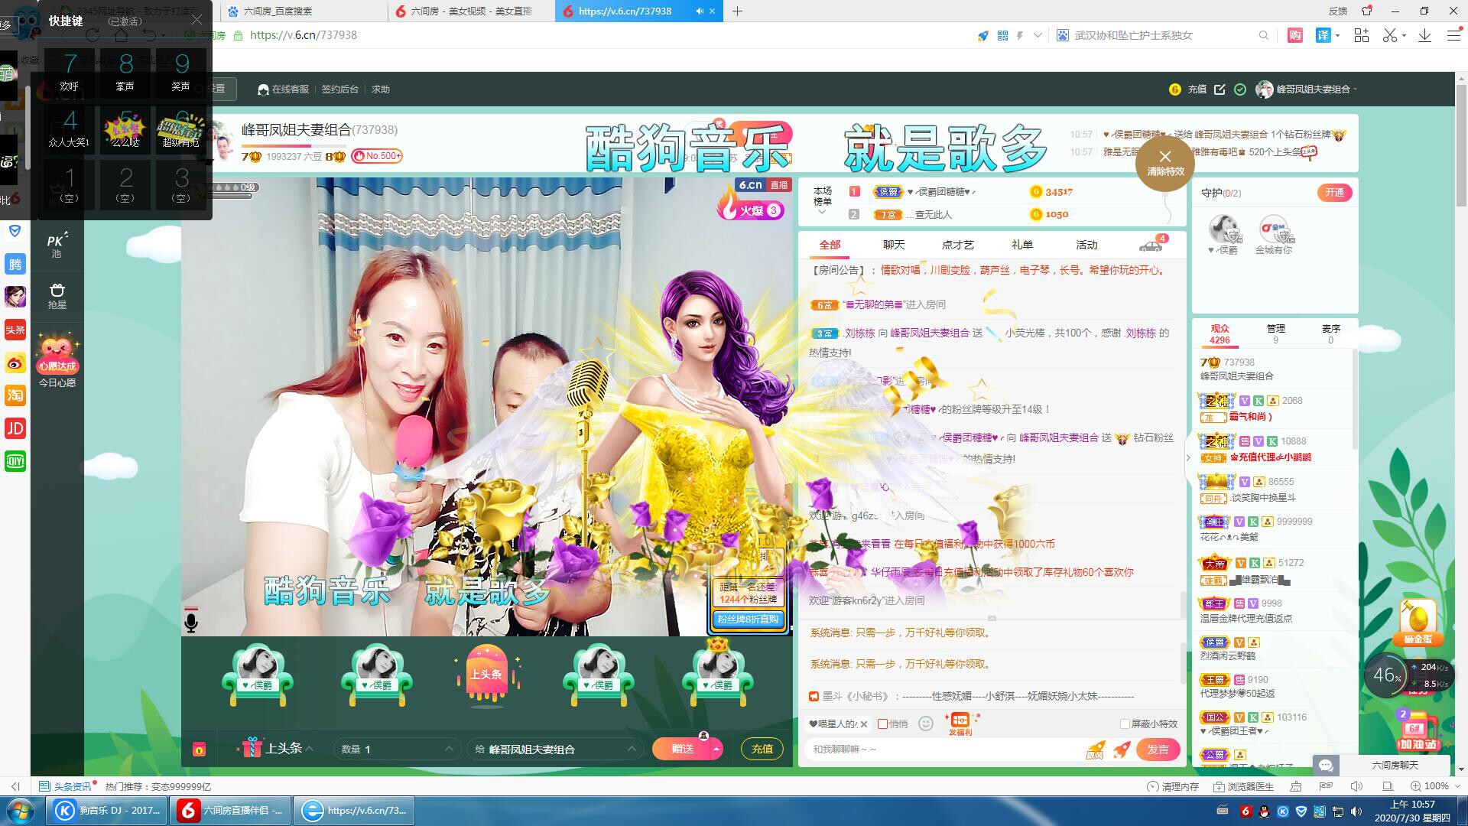Expand the 上头条 gift selector
Viewport: 1468px width, 826px height.
pyautogui.click(x=310, y=749)
